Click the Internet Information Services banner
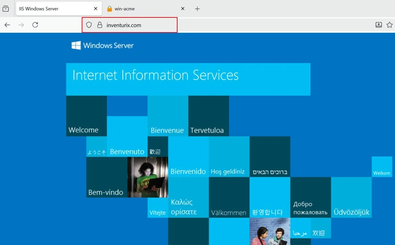The width and height of the screenshot is (395, 245). [188, 79]
